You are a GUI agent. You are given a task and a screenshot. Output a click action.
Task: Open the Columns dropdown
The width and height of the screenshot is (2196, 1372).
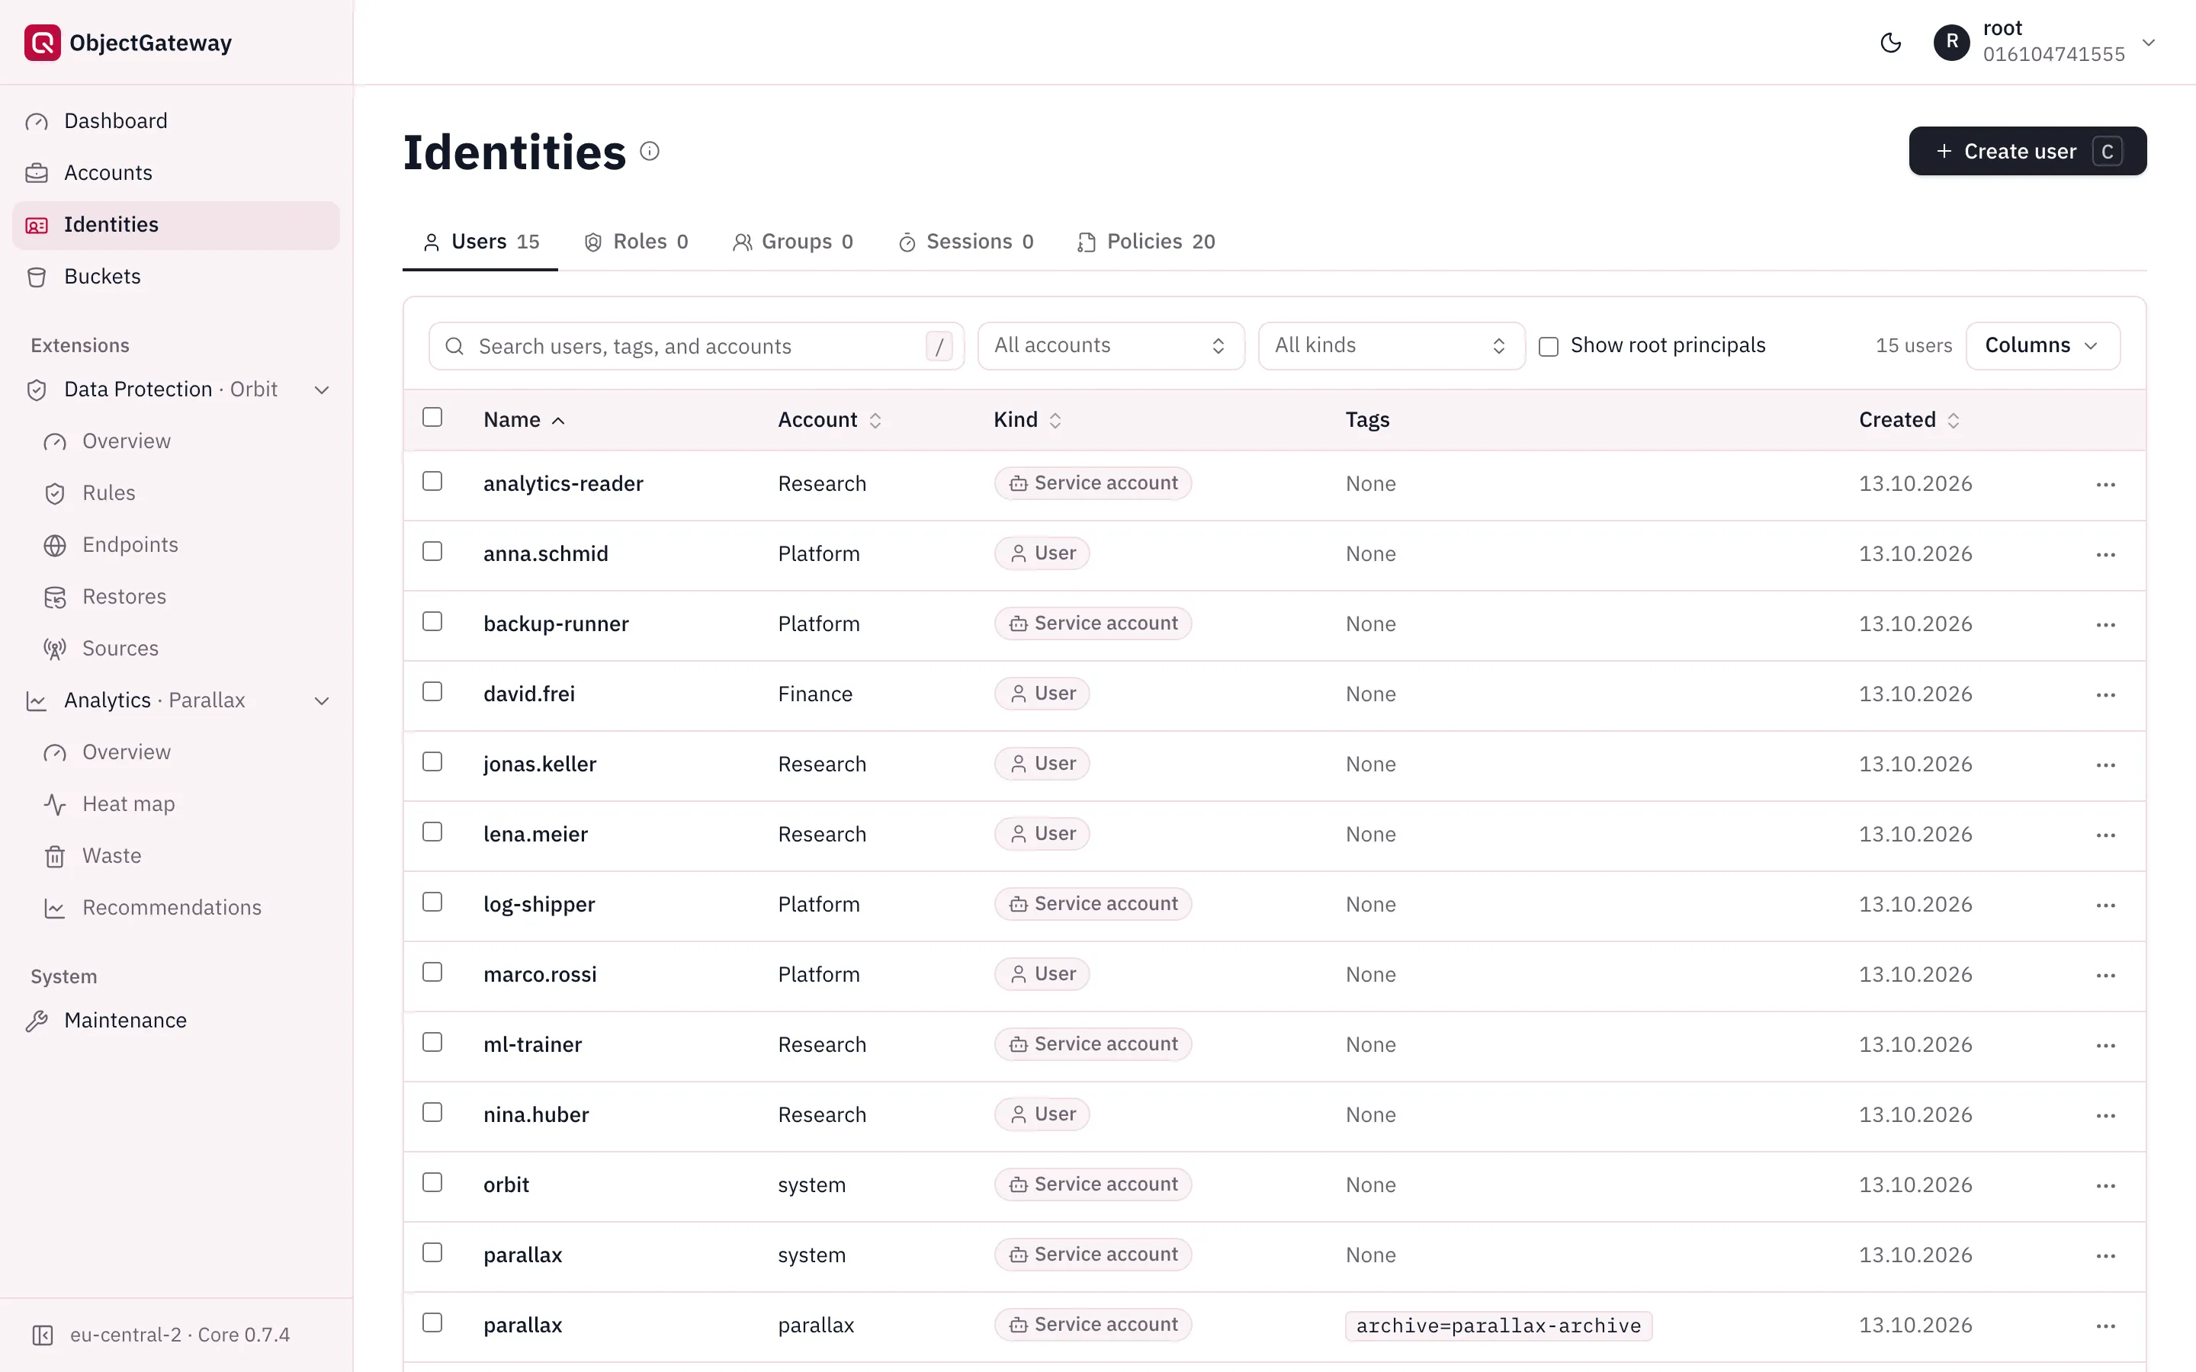point(2043,346)
